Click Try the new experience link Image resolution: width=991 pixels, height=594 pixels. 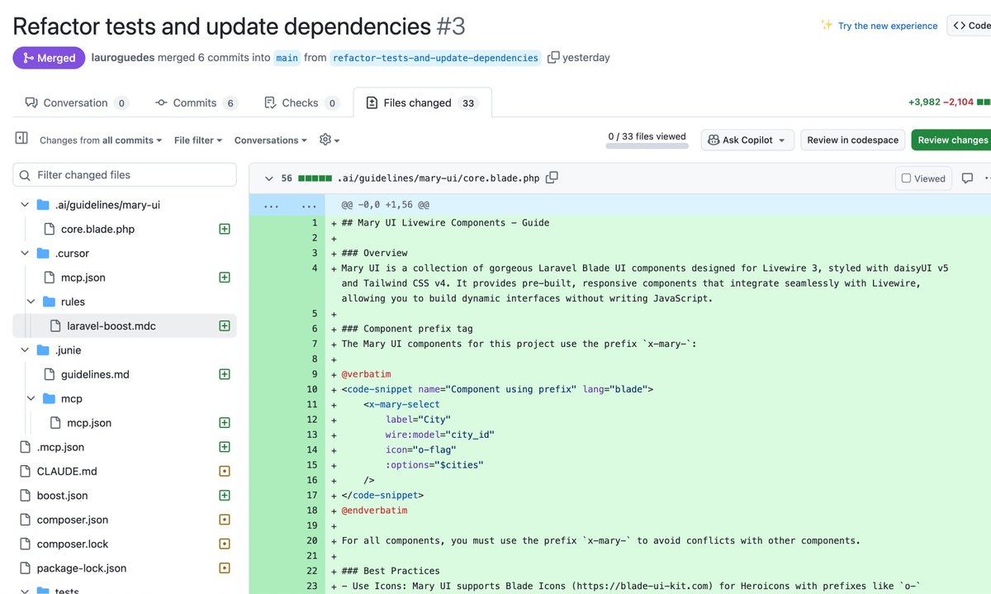tap(888, 26)
